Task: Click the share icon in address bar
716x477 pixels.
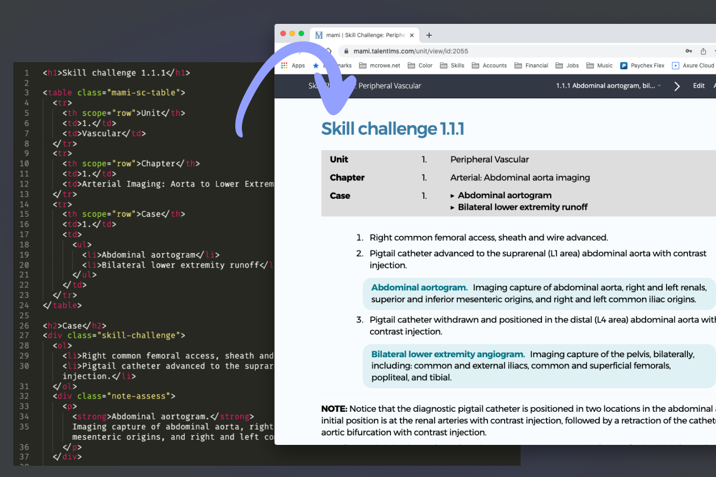Action: point(703,51)
